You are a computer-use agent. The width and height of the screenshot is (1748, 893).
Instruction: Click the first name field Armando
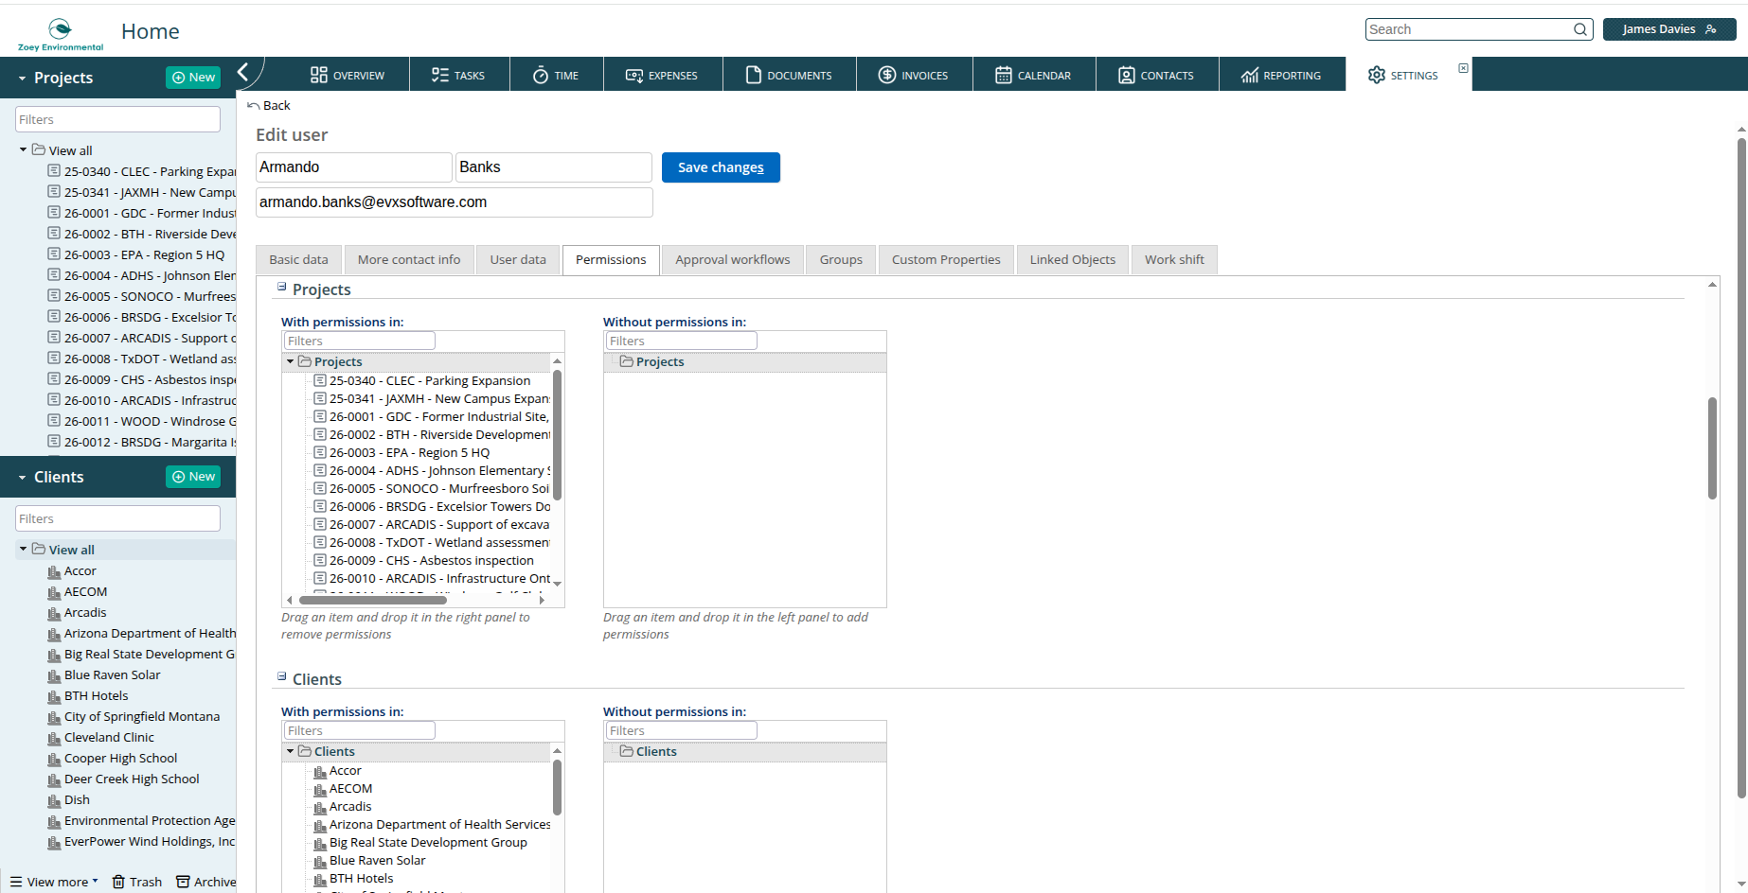coord(354,167)
